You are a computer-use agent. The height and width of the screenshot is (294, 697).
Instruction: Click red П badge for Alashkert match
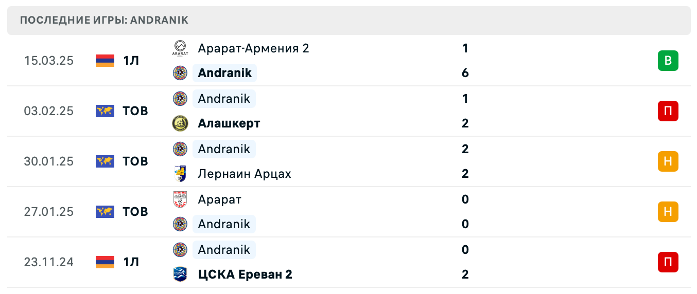(668, 111)
